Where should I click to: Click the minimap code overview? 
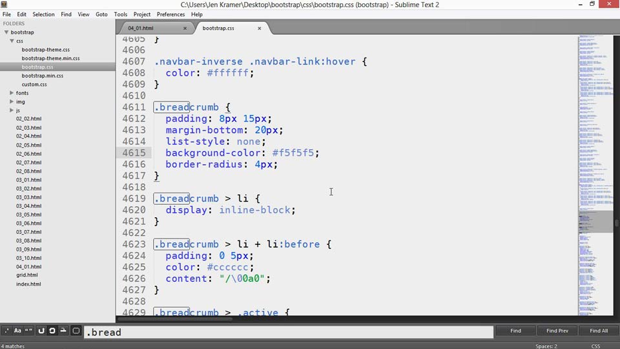pyautogui.click(x=595, y=175)
